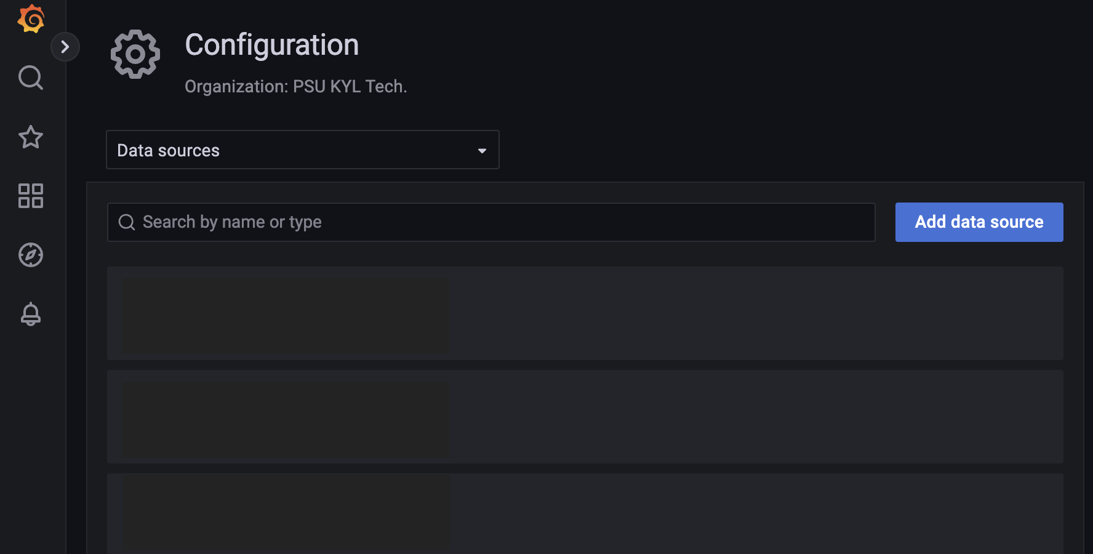Screen dimensions: 1093x554
Task: Open the Search sidebar icon
Action: (x=31, y=78)
